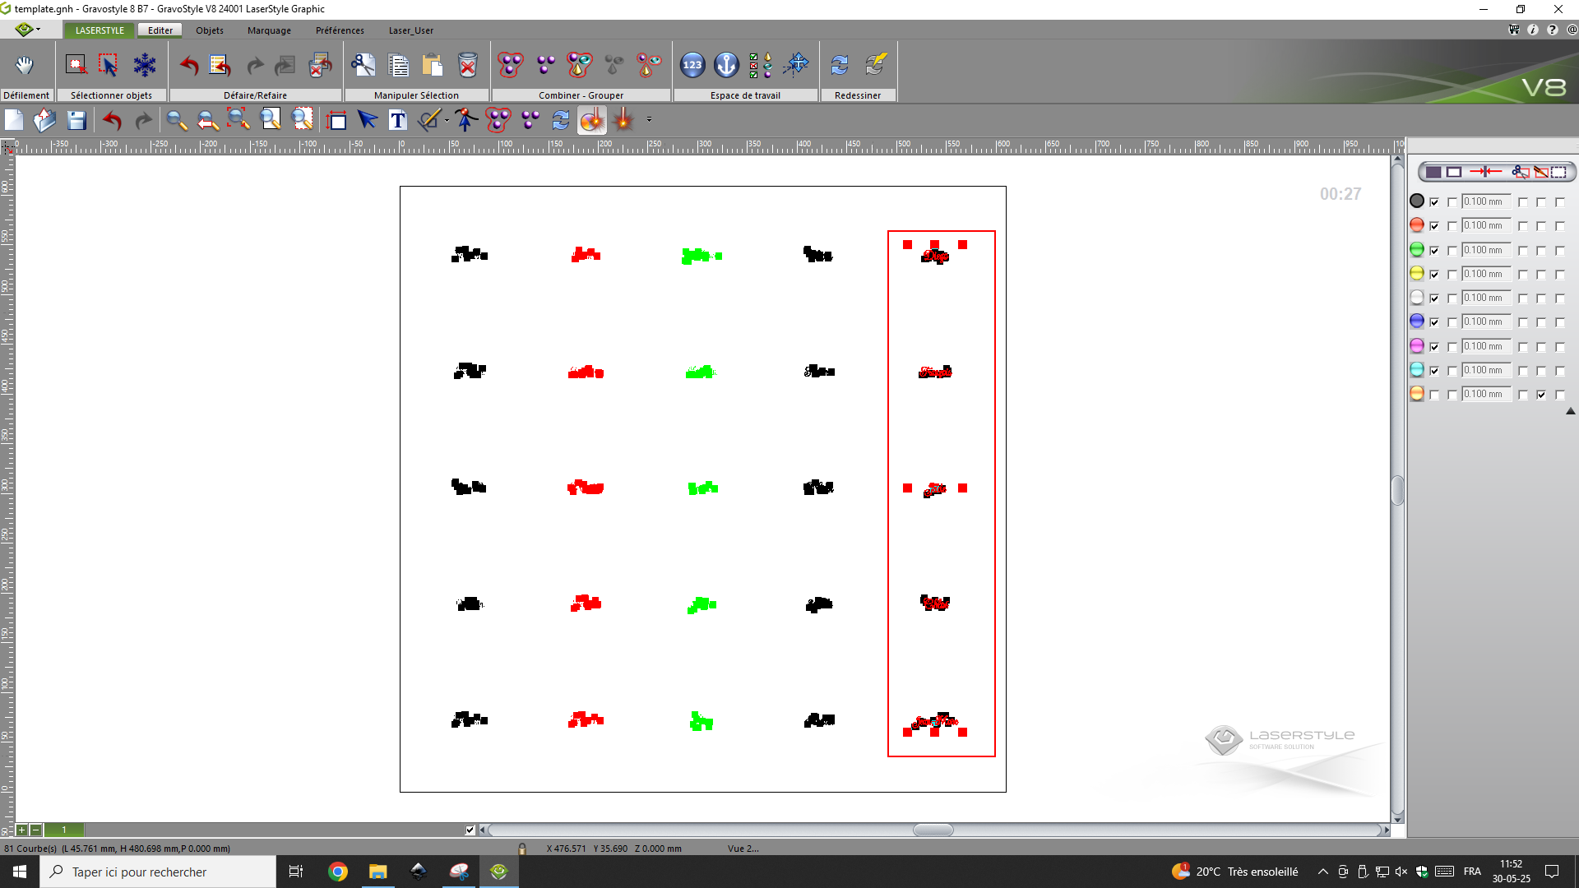Click the laser disc engraving icon
The height and width of the screenshot is (888, 1579).
pyautogui.click(x=591, y=121)
